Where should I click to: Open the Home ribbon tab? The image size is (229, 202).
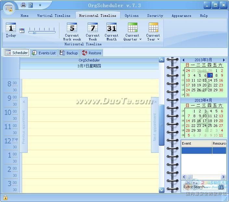[25, 16]
